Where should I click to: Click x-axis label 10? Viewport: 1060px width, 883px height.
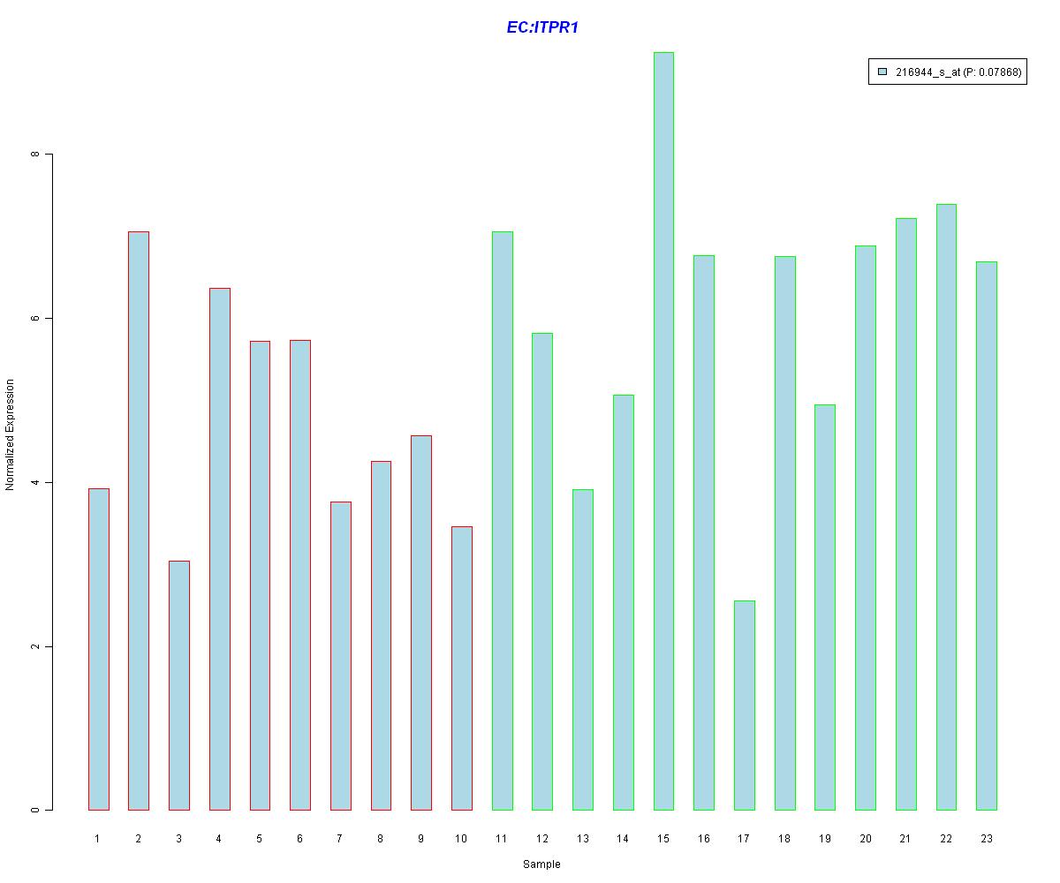click(462, 838)
